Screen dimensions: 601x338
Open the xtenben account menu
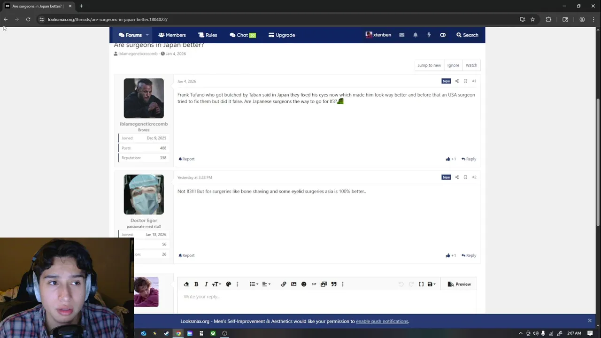378,35
